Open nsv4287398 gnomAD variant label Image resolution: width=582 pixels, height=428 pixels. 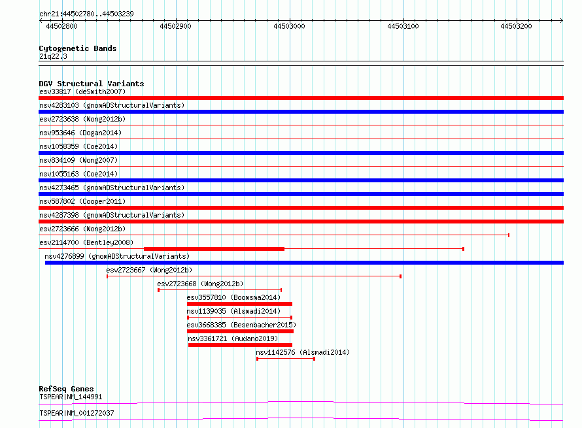(112, 215)
